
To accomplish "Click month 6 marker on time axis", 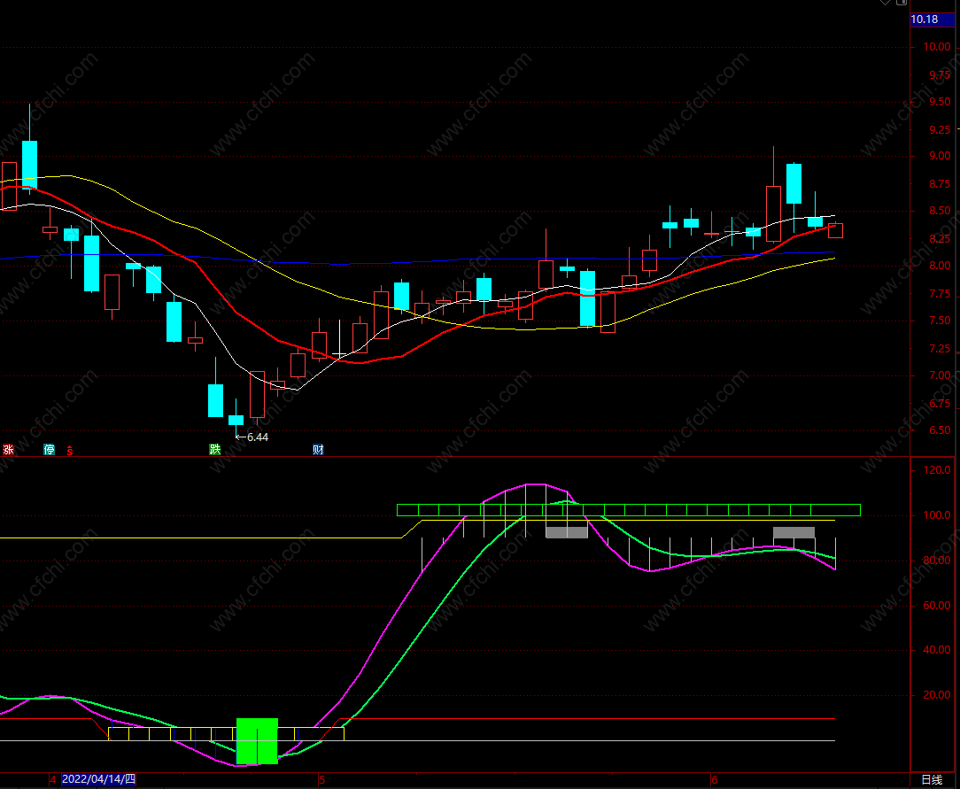I will tap(714, 780).
